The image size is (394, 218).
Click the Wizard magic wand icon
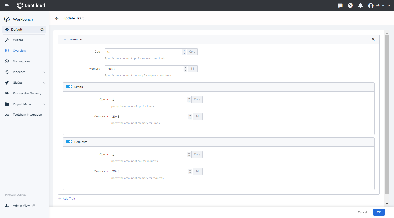point(7,40)
